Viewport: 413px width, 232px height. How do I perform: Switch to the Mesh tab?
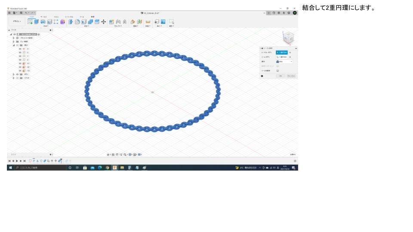click(56, 17)
